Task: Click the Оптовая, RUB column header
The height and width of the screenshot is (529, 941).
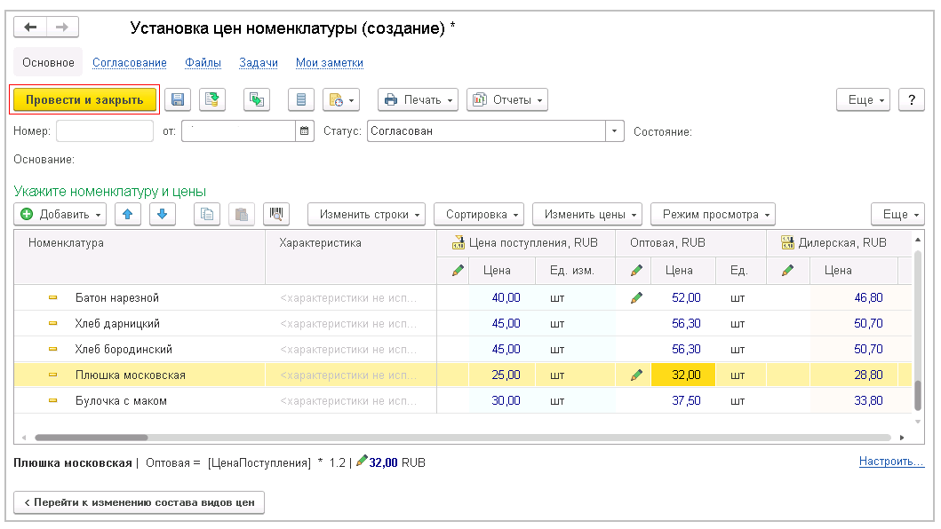Action: click(x=690, y=243)
